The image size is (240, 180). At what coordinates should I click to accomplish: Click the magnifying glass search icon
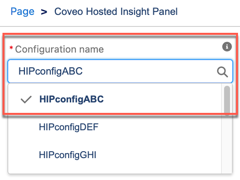click(x=223, y=72)
